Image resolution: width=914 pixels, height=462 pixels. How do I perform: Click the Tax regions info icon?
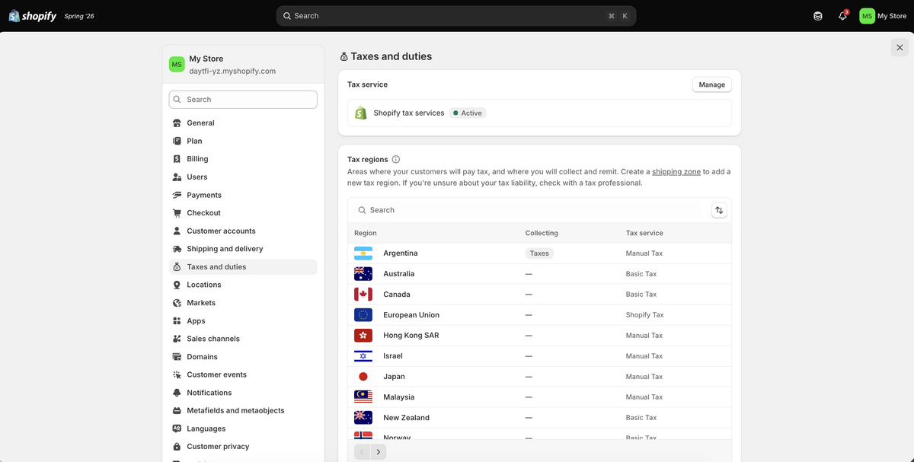pyautogui.click(x=395, y=160)
